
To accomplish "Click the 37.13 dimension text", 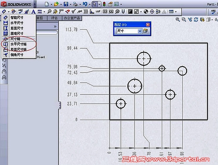I will 72,95.
